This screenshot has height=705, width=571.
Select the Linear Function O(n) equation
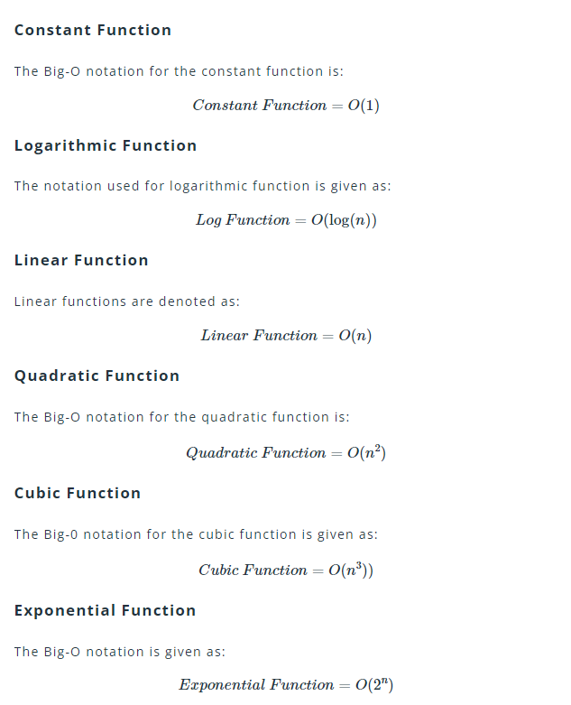(286, 336)
